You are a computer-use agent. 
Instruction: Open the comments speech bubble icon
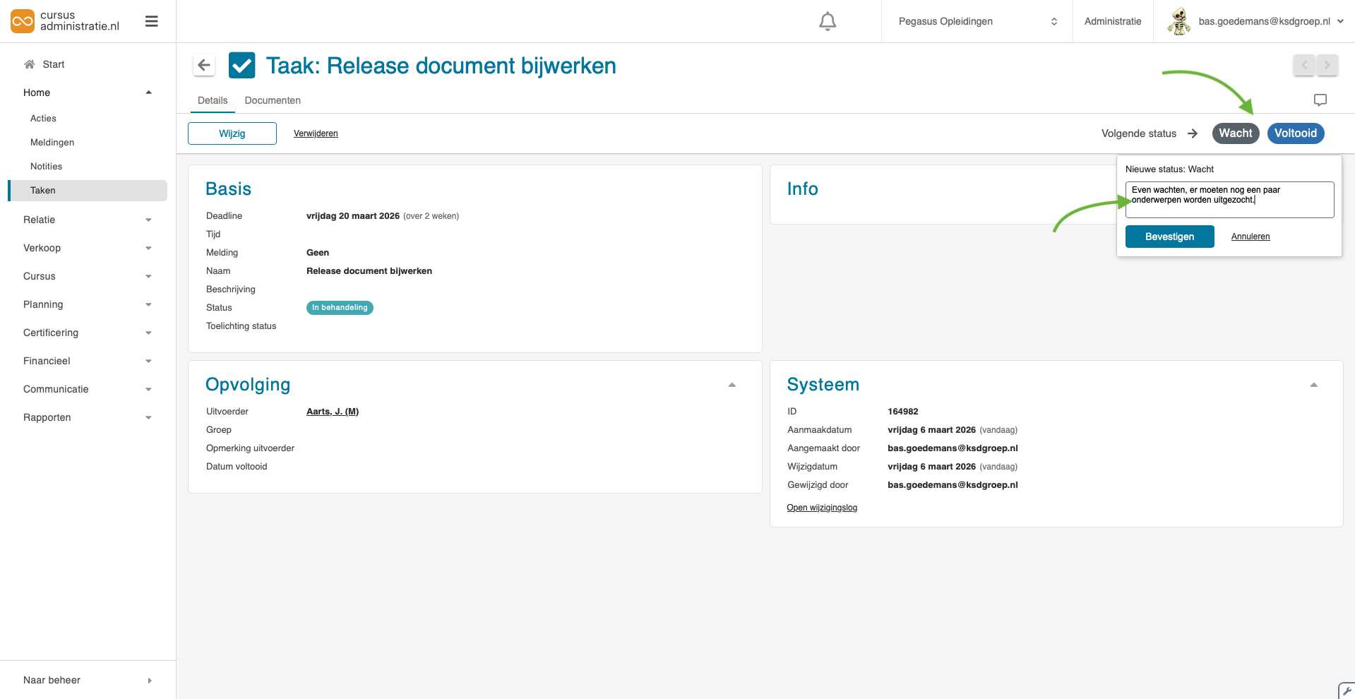[1320, 100]
